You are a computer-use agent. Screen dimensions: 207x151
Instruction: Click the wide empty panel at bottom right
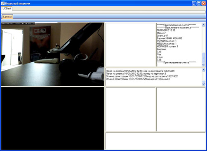pyautogui.click(x=155, y=141)
